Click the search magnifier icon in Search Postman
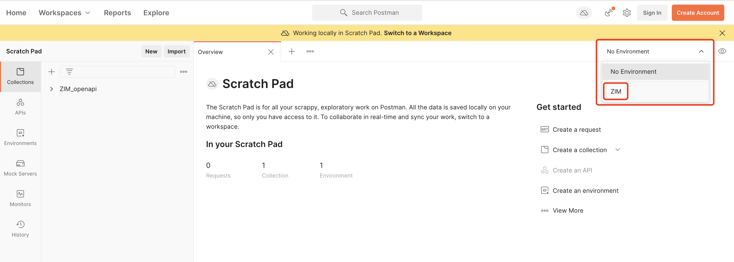Screen dimensions: 734x262 pos(344,12)
